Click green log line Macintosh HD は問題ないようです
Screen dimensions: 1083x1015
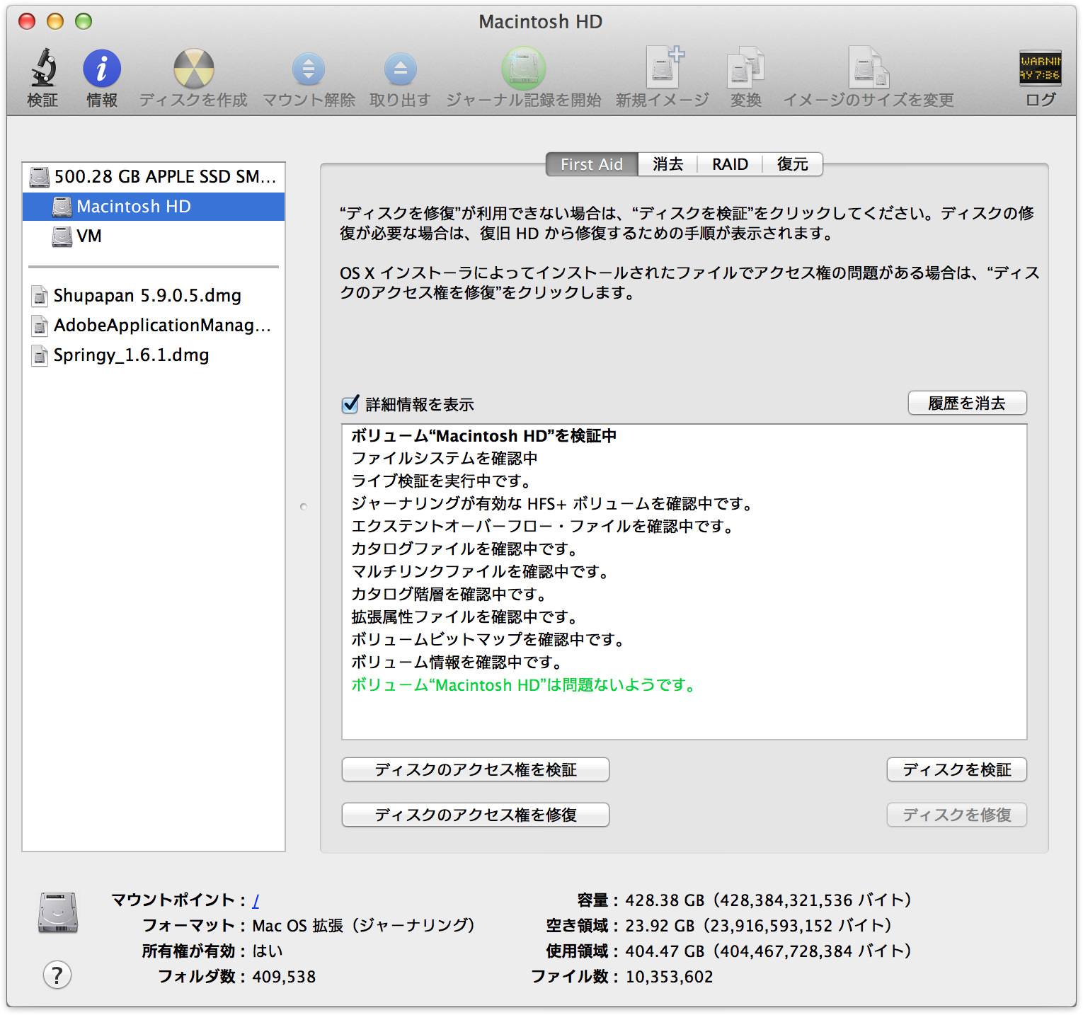[524, 685]
